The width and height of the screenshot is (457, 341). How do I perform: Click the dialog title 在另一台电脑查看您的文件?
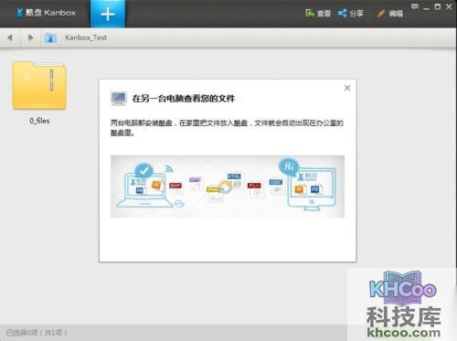(x=184, y=99)
